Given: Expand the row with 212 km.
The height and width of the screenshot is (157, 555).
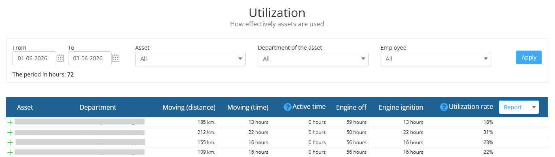Looking at the screenshot, I should click(10, 132).
